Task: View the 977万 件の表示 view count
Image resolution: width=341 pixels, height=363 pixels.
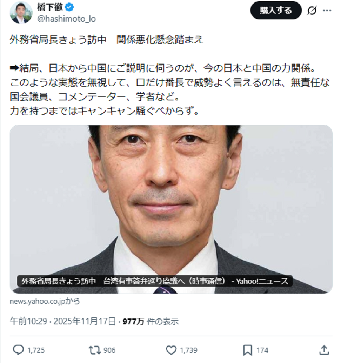Action: click(151, 321)
